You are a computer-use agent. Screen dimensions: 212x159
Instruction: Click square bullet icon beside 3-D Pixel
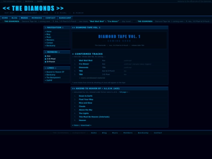(x=46, y=59)
